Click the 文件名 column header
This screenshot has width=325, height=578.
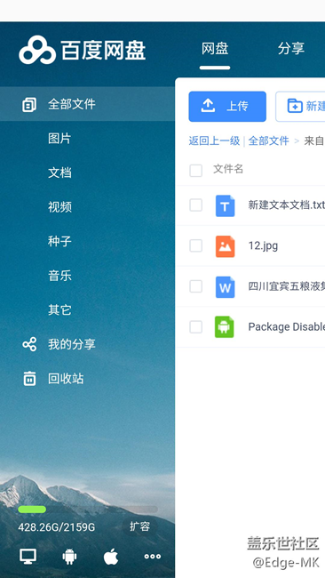tap(228, 169)
